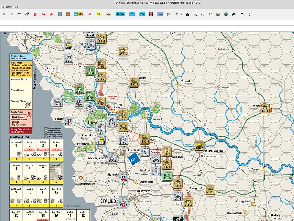Screen dimensions: 294x221
Task: Click the VPs toolbar button
Action: [x=79, y=14]
